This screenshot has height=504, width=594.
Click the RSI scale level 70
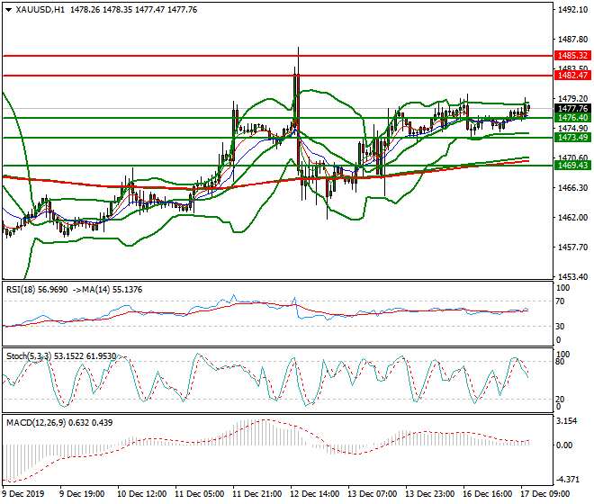coord(560,301)
